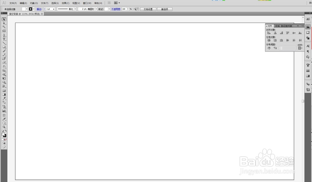Open Character panel icon in dock

pyautogui.click(x=308, y=46)
